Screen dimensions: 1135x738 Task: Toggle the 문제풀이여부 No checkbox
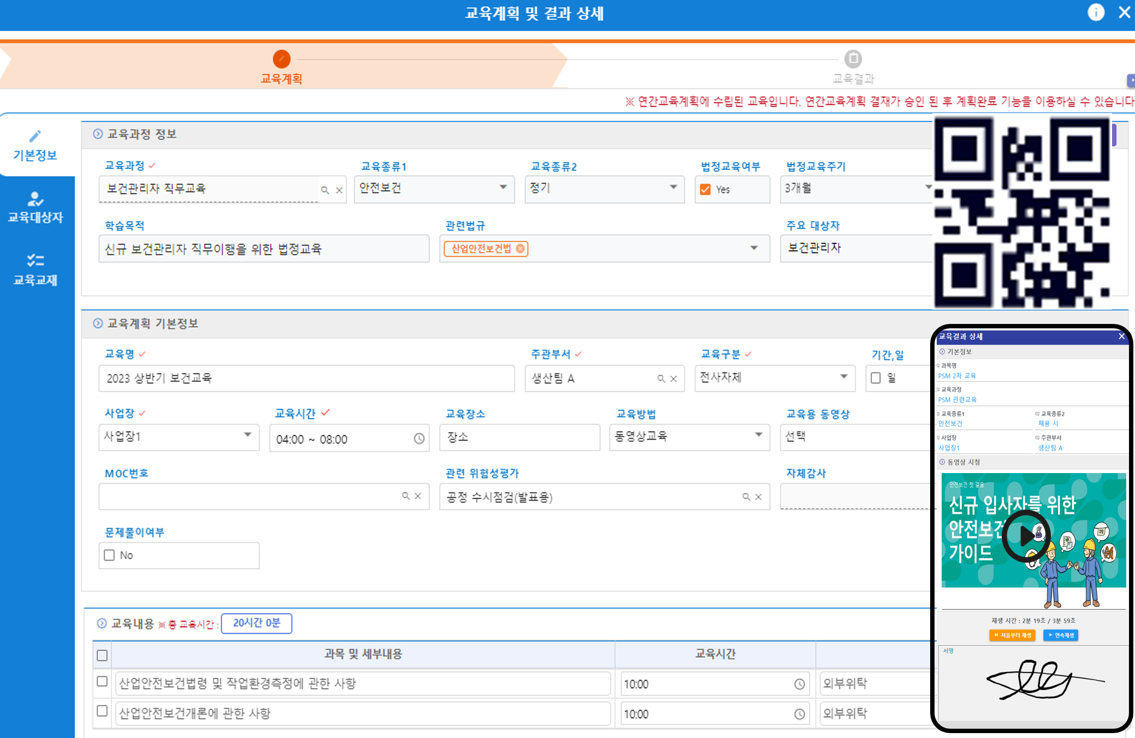coord(109,555)
